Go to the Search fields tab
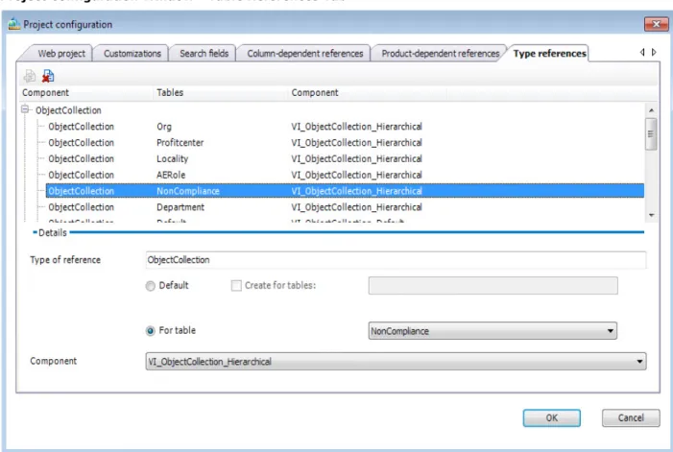This screenshot has width=673, height=452. [204, 54]
